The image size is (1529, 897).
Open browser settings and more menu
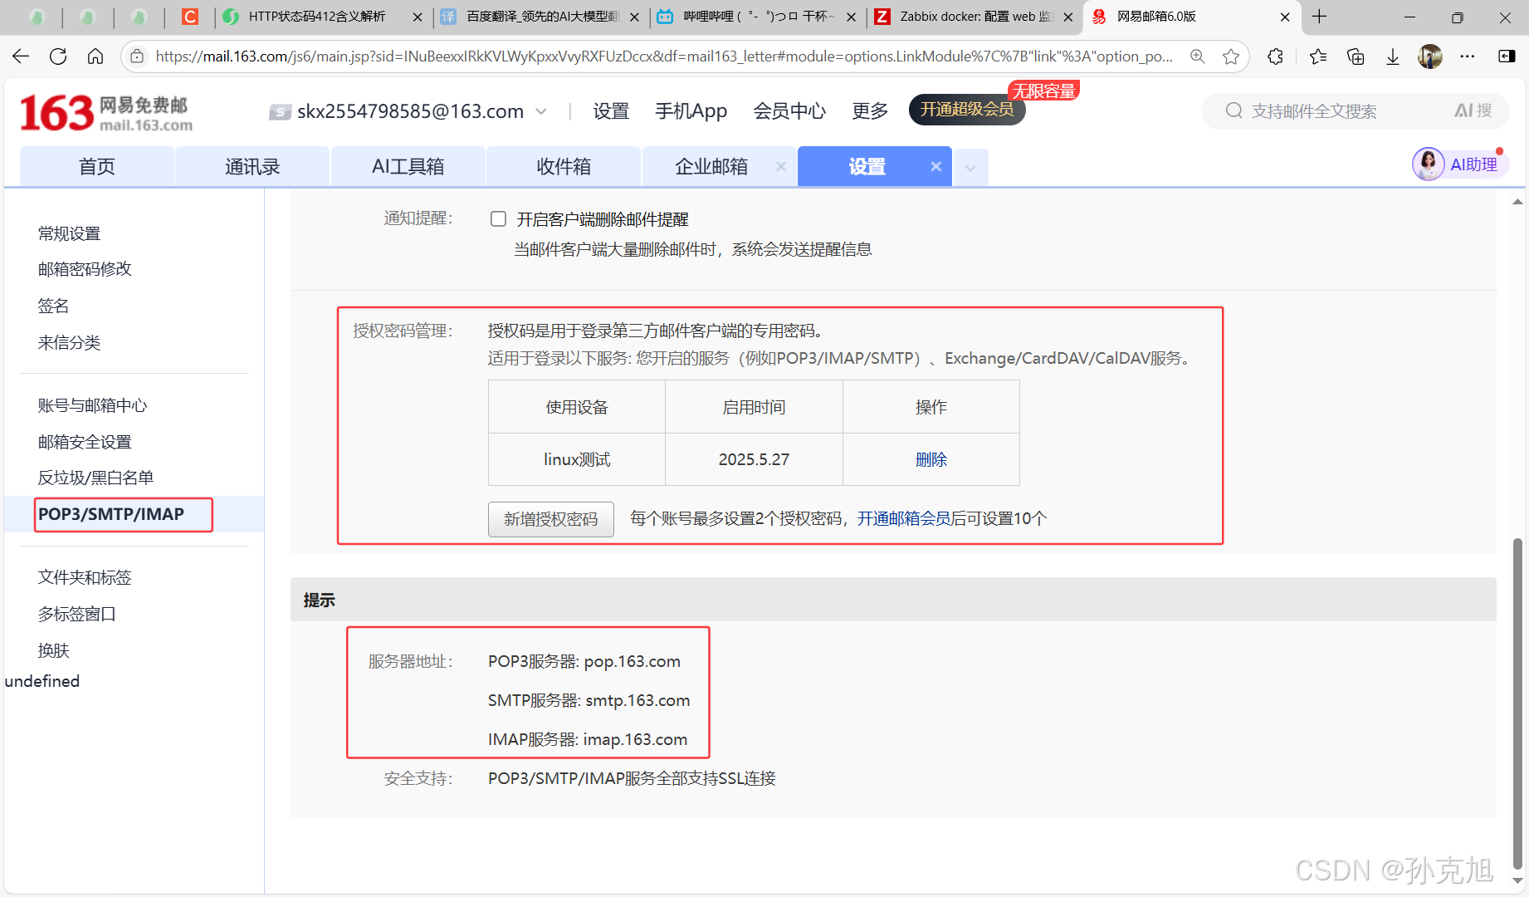(x=1468, y=56)
